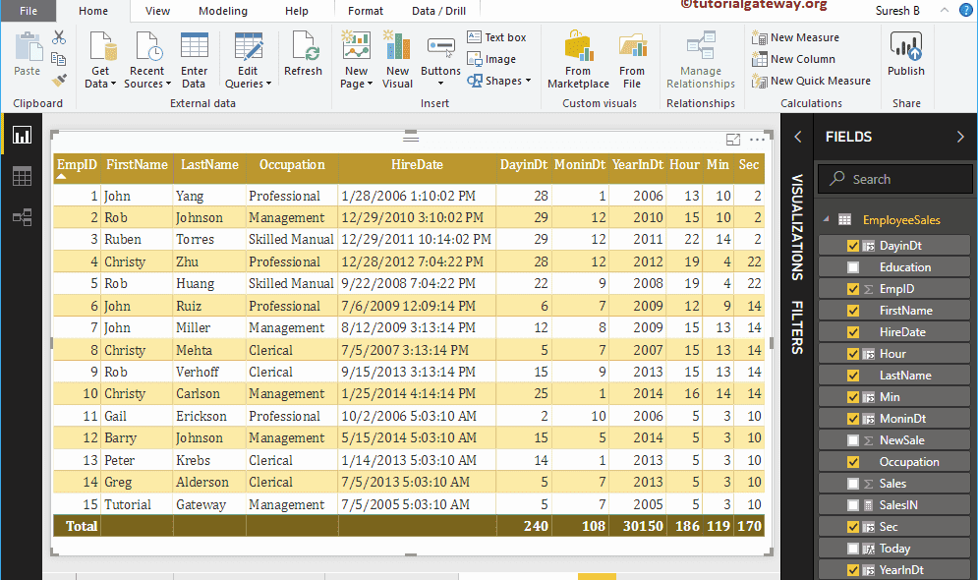The height and width of the screenshot is (580, 978).
Task: Switch to the Modeling ribbon tab
Action: 223,11
